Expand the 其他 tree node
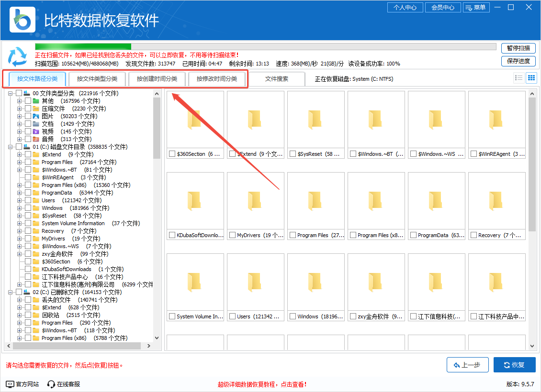Viewport: 541px width, 392px height. [19, 101]
